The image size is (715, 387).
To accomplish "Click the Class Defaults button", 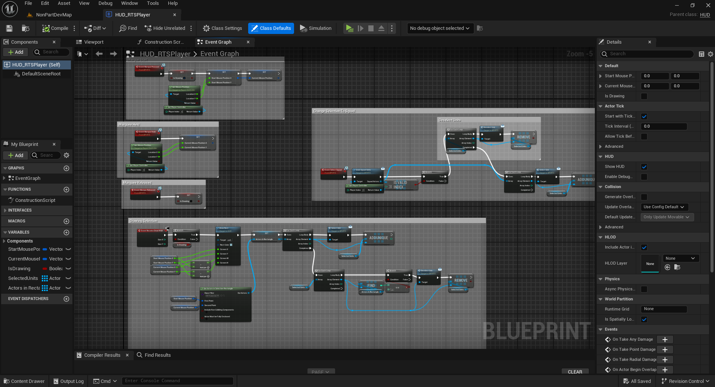I will click(271, 28).
